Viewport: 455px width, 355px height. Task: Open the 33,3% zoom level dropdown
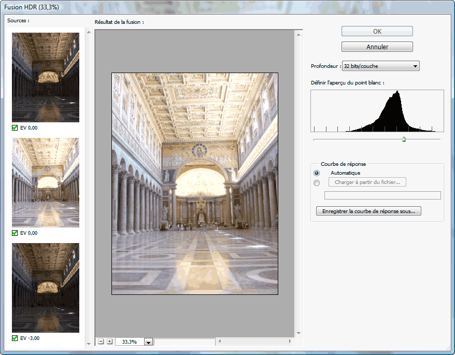click(x=148, y=342)
